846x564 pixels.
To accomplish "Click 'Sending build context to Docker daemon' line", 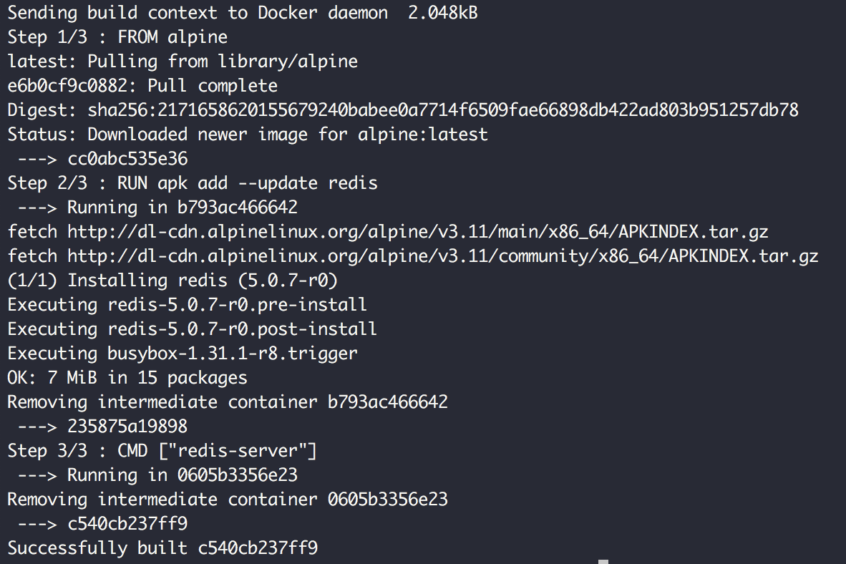I will click(243, 13).
